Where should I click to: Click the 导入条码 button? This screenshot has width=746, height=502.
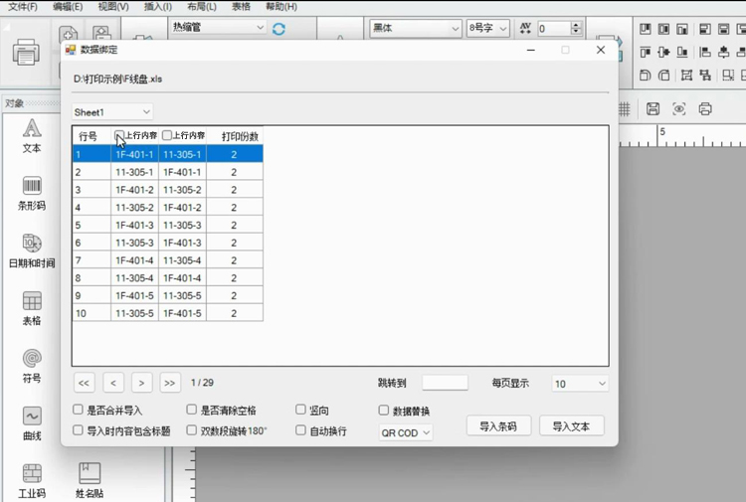coord(498,426)
